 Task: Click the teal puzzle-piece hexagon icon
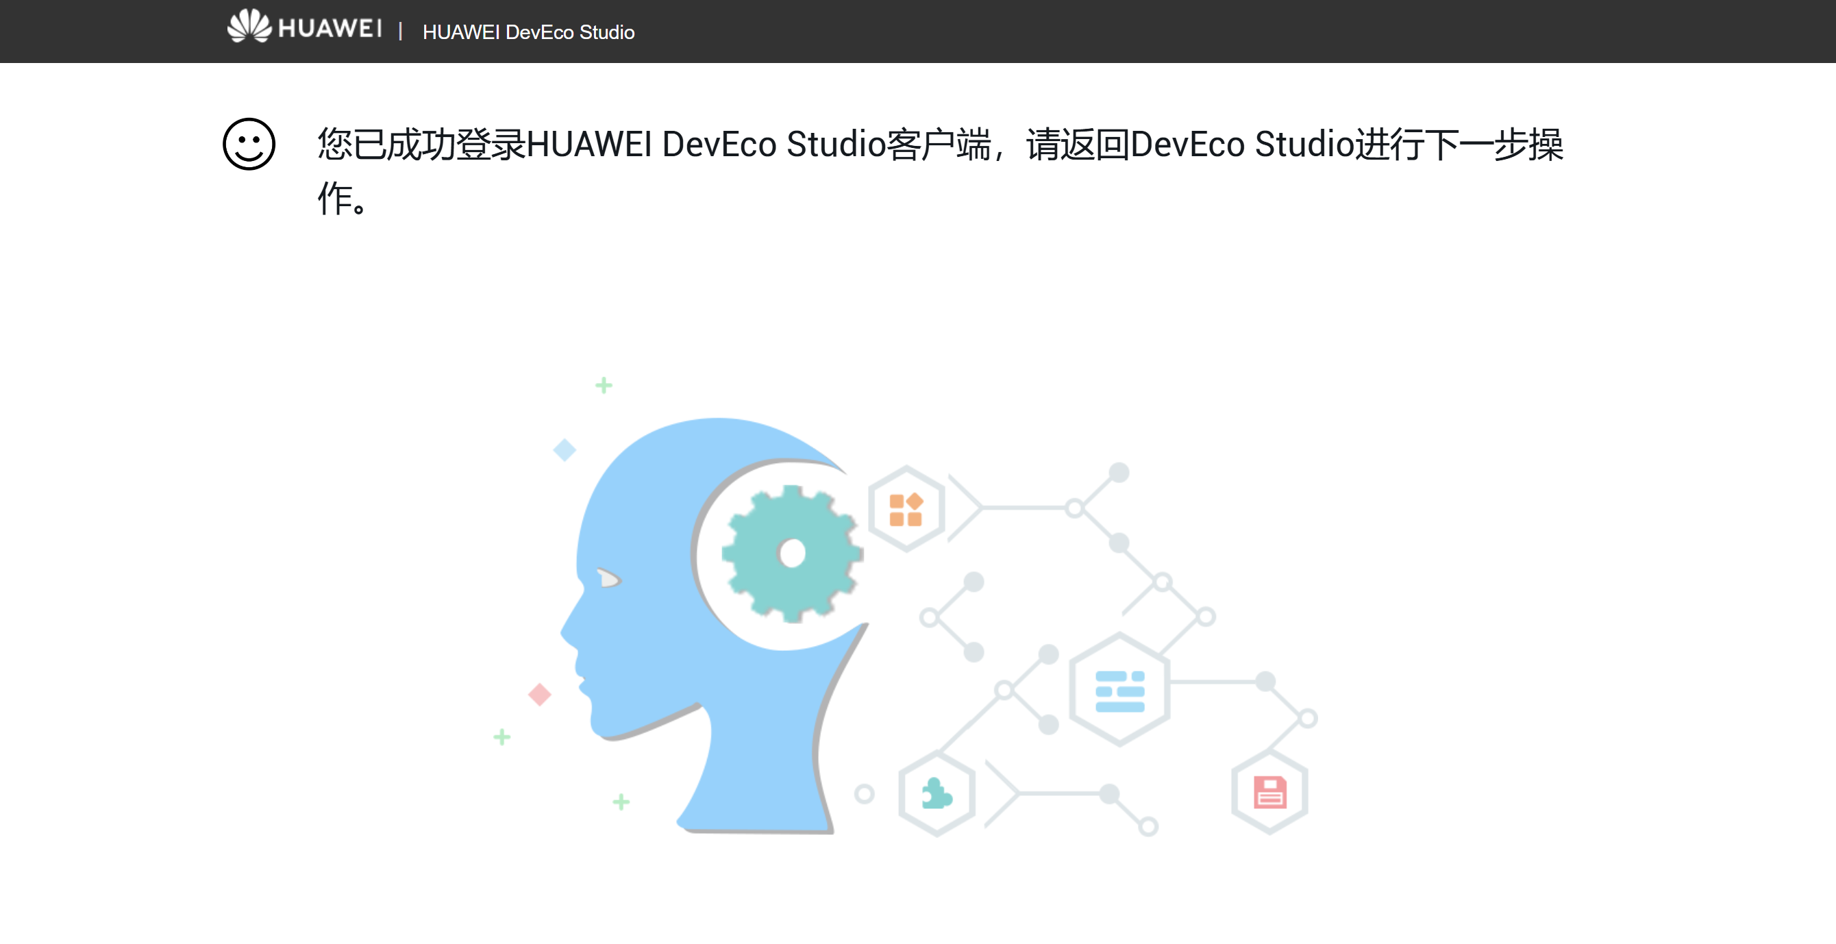tap(936, 793)
